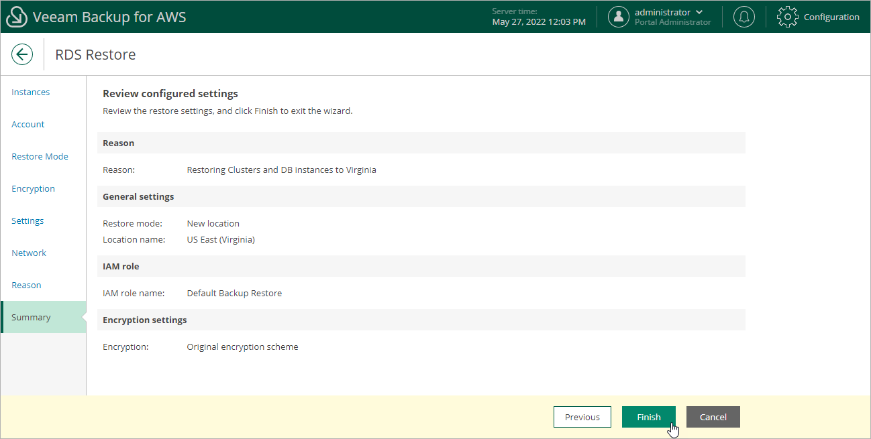Expand the administrator account dropdown arrow

(700, 12)
